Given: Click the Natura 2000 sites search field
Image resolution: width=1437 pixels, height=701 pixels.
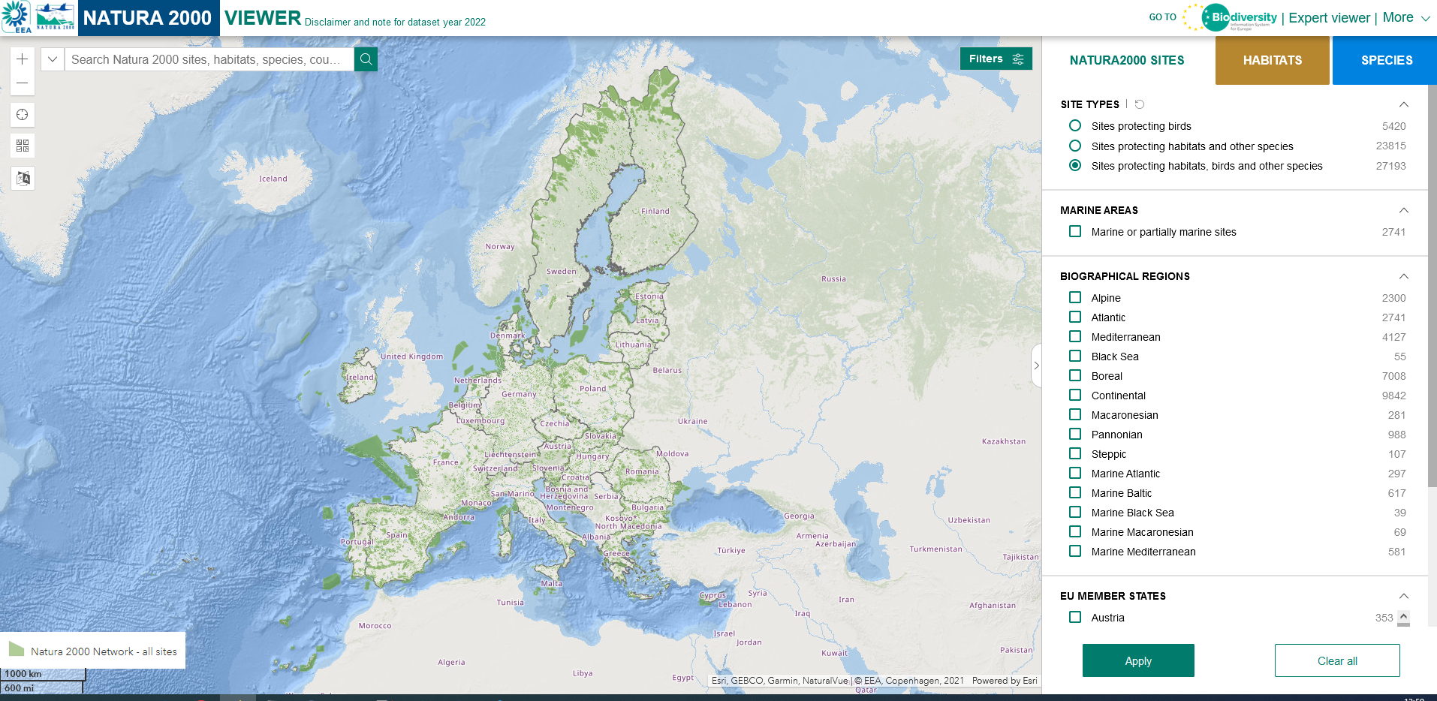Looking at the screenshot, I should (209, 59).
